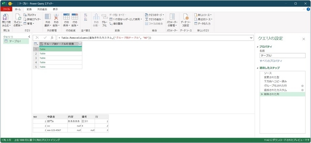The image size is (311, 143).
Task: Click the プレビューの更新 refresh preview icon
Action: click(18, 17)
